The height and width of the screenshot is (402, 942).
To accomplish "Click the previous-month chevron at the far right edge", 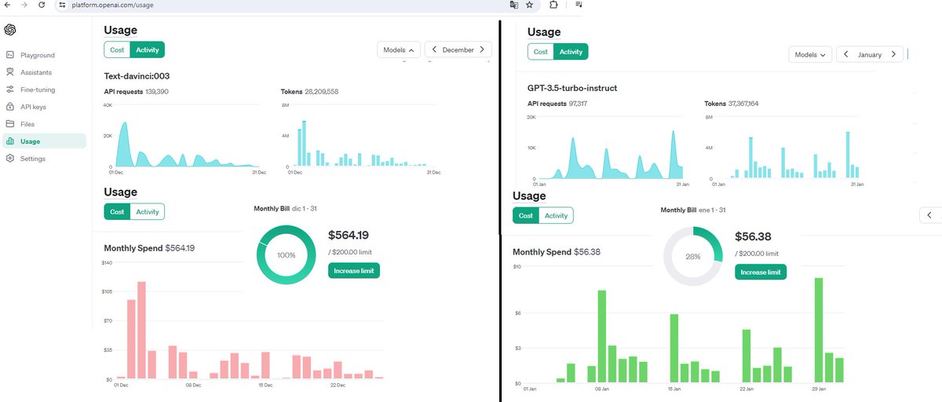I will click(929, 214).
